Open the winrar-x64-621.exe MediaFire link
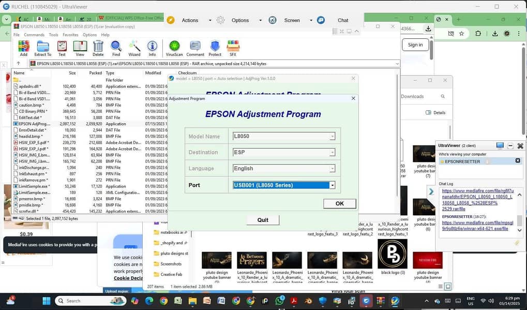Screen dimensions: 527x310 pos(477,226)
